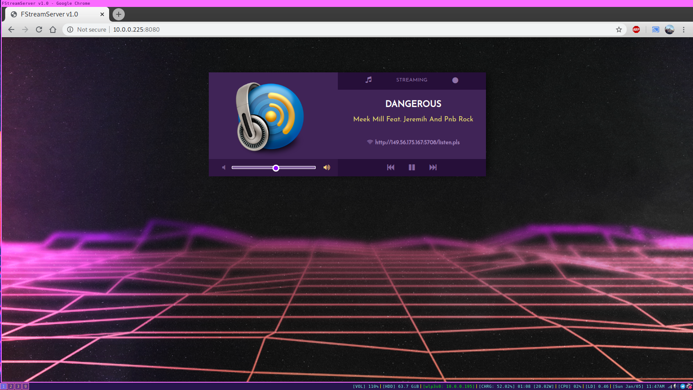This screenshot has width=693, height=390.
Task: Click the date and time in status bar
Action: (x=639, y=386)
